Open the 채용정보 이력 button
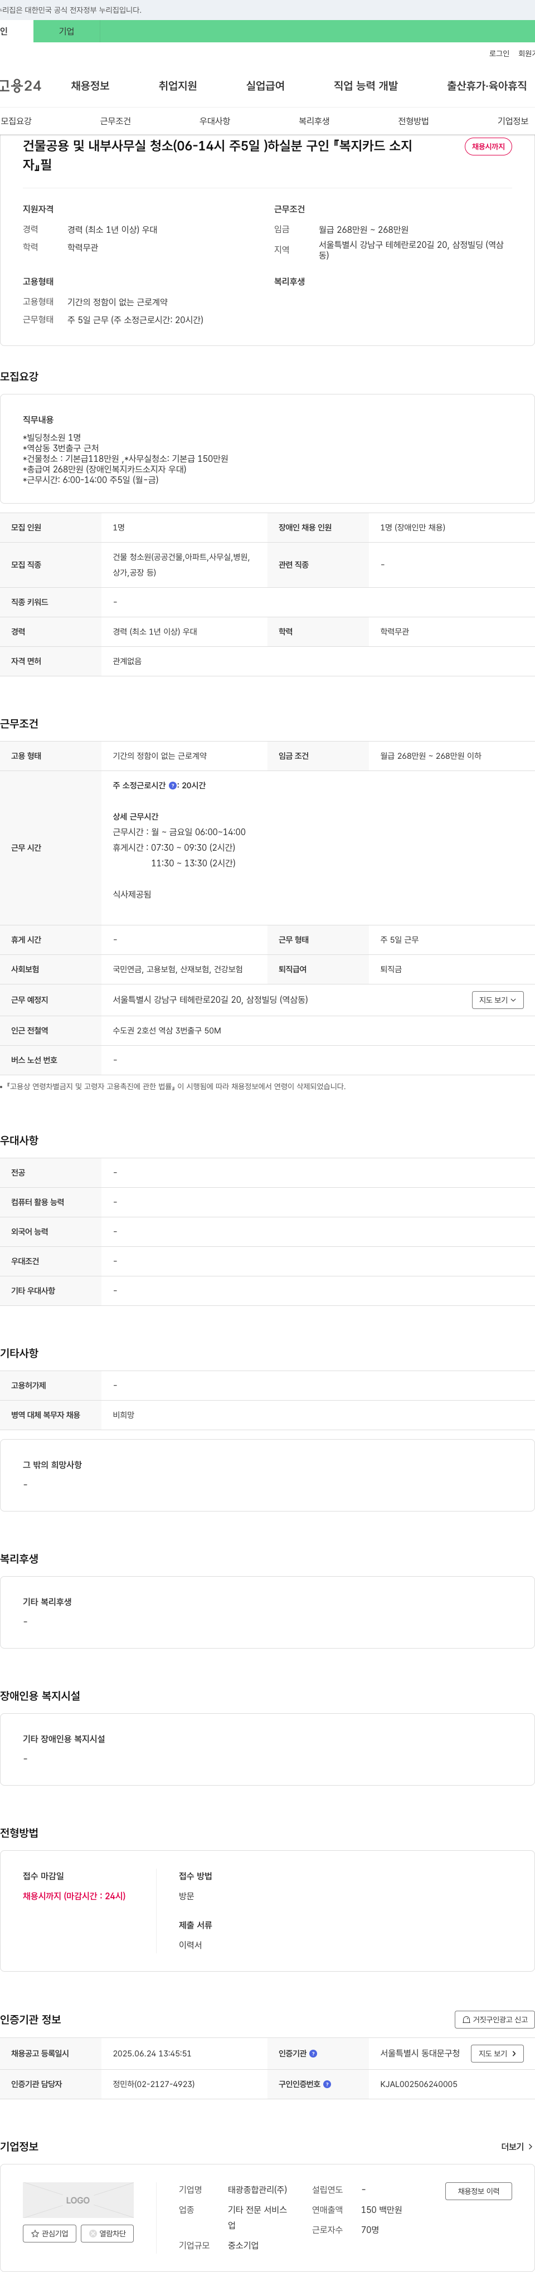This screenshot has width=535, height=2272. click(x=479, y=2191)
